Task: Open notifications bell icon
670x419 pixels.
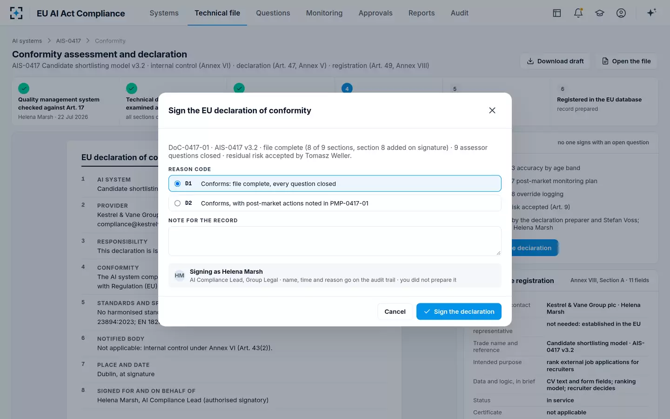Action: tap(578, 13)
